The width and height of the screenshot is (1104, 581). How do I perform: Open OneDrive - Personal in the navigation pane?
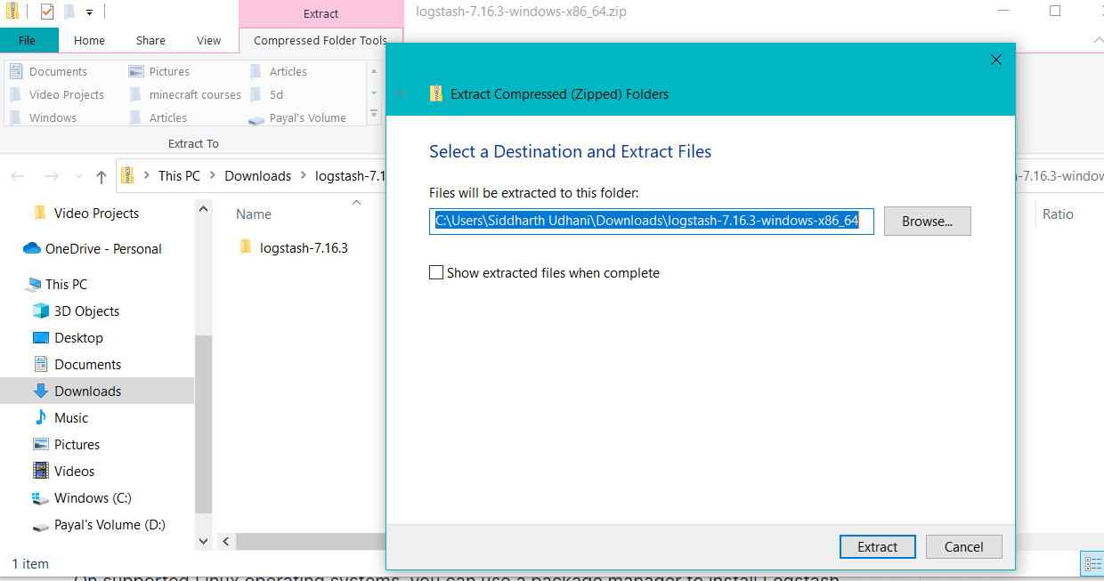(103, 248)
